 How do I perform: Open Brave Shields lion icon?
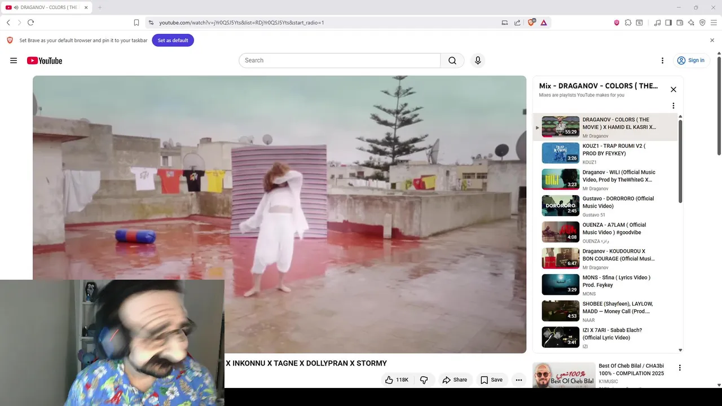531,23
